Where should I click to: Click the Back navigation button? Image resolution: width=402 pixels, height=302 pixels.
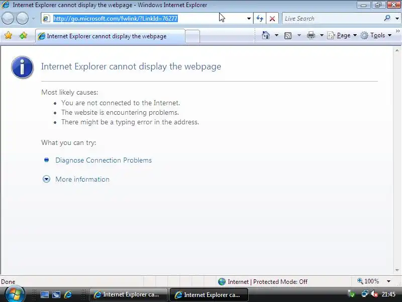click(8, 19)
